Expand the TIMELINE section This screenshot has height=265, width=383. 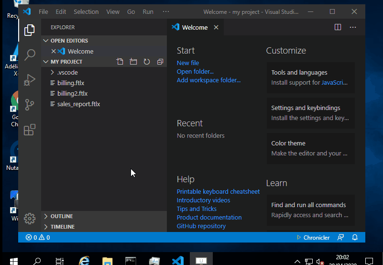pyautogui.click(x=104, y=227)
